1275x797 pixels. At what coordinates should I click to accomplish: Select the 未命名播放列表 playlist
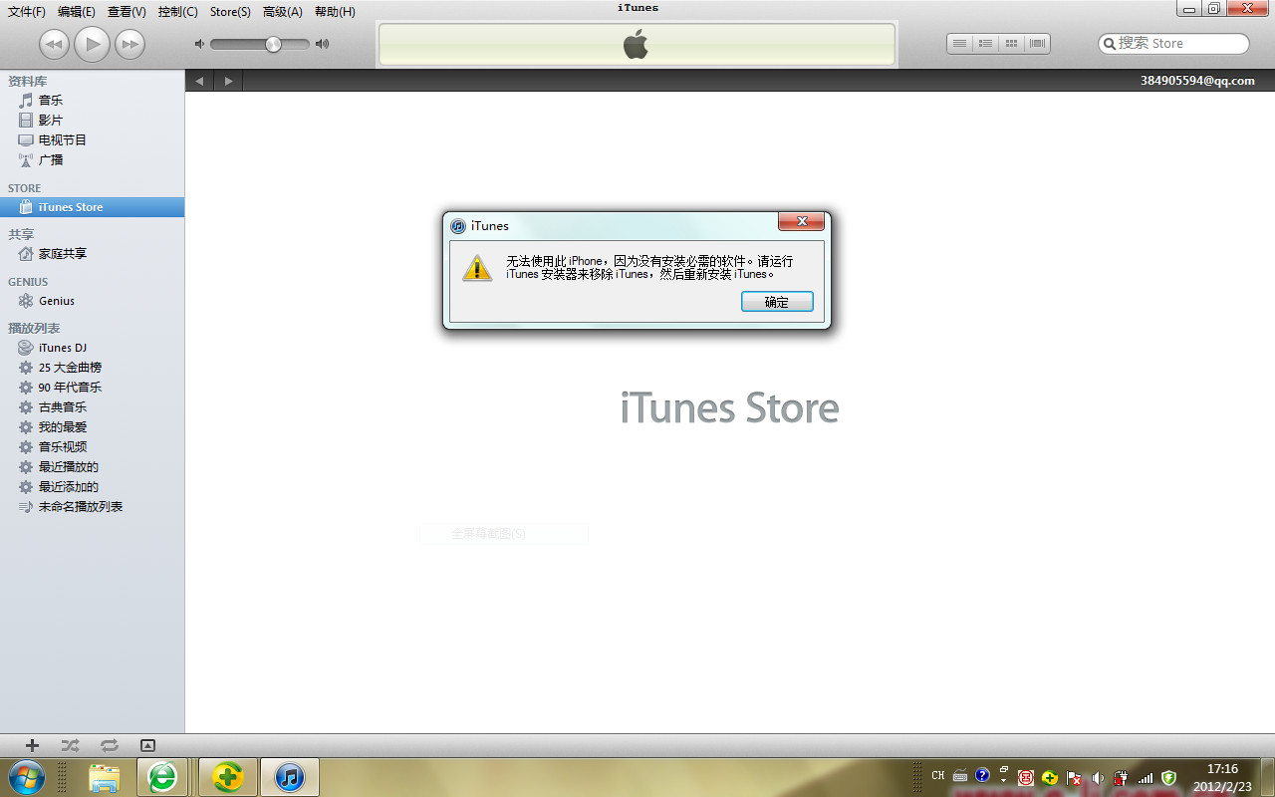point(92,507)
